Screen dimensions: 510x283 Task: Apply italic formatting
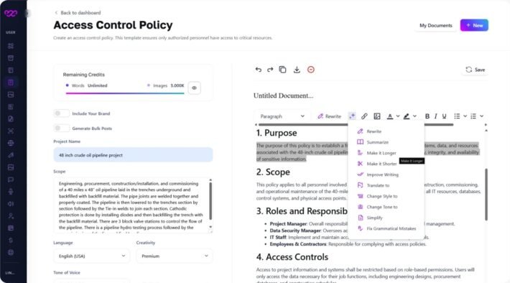435,116
